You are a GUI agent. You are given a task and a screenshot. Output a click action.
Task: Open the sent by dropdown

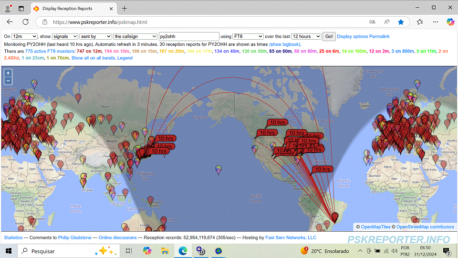point(95,36)
